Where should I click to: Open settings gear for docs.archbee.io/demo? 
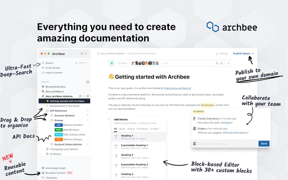80,96
